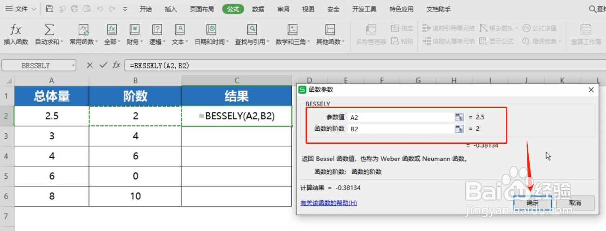This screenshot has width=606, height=231.
Task: Select column A header
Action: pos(51,80)
